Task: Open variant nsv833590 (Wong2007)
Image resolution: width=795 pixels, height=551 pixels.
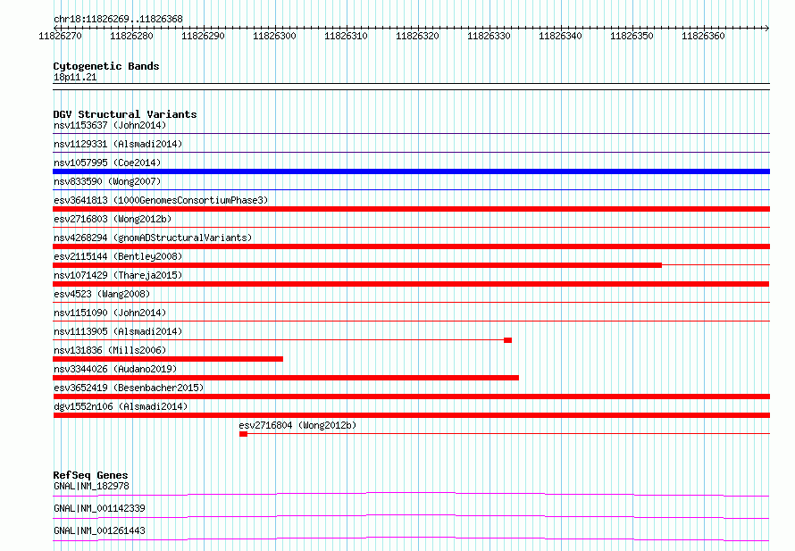Action: coord(107,181)
